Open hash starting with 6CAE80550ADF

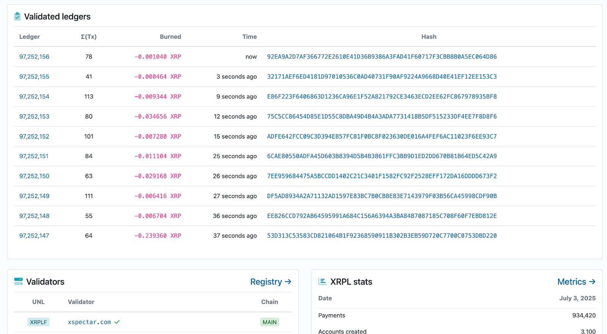(x=382, y=156)
